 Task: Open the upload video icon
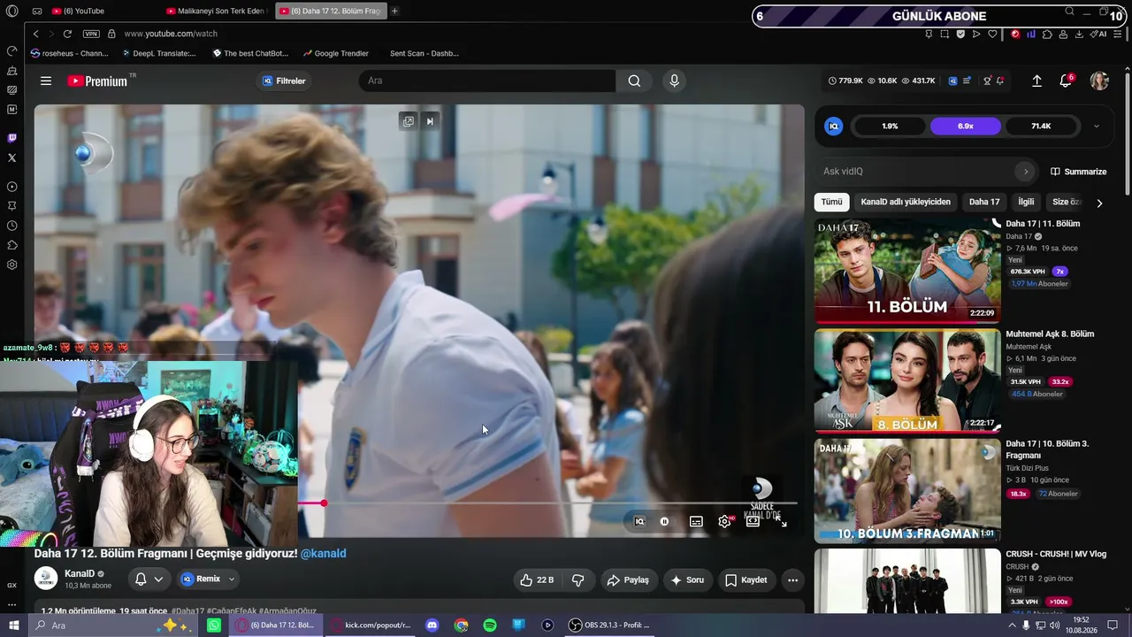1036,81
